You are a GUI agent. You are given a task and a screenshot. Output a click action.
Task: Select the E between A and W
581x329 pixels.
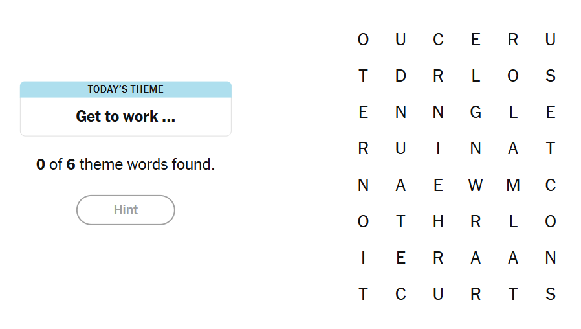pyautogui.click(x=438, y=186)
